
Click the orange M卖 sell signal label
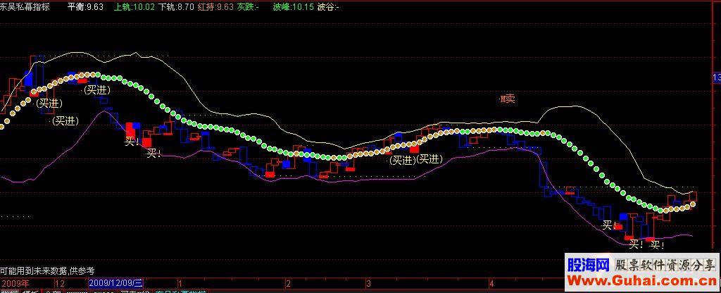[x=508, y=99]
